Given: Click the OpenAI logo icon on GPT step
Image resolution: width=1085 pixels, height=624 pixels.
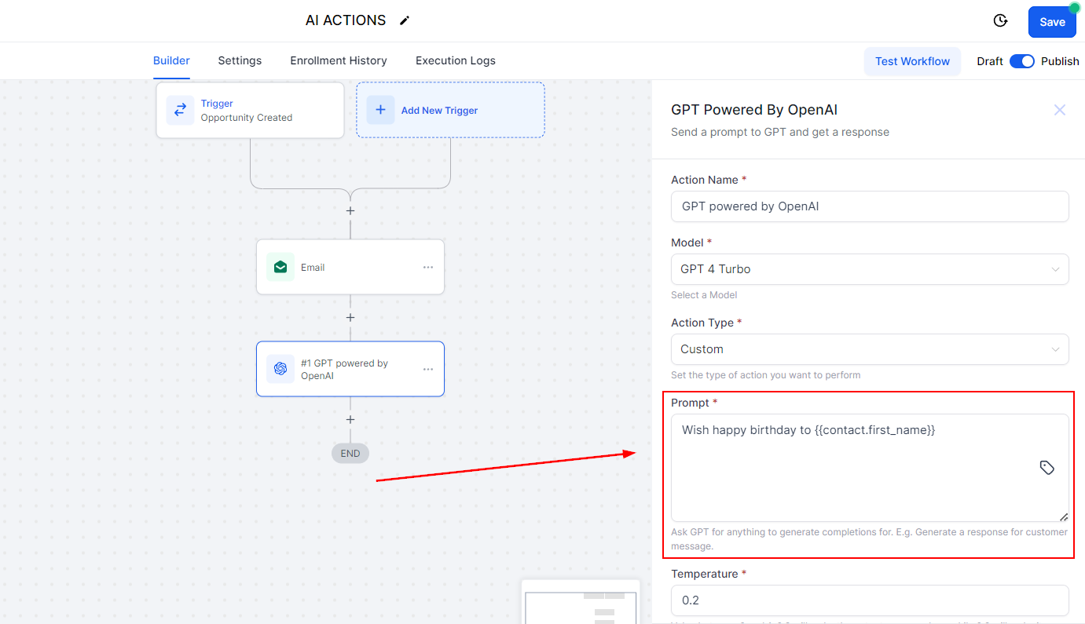Looking at the screenshot, I should (280, 369).
